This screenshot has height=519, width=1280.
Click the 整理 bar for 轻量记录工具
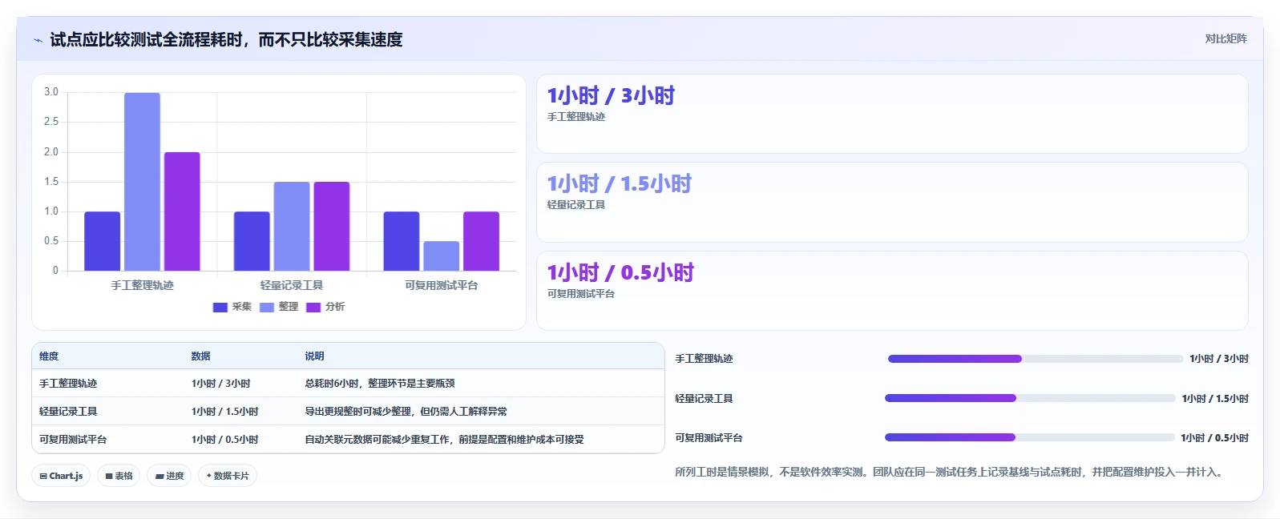coord(292,226)
